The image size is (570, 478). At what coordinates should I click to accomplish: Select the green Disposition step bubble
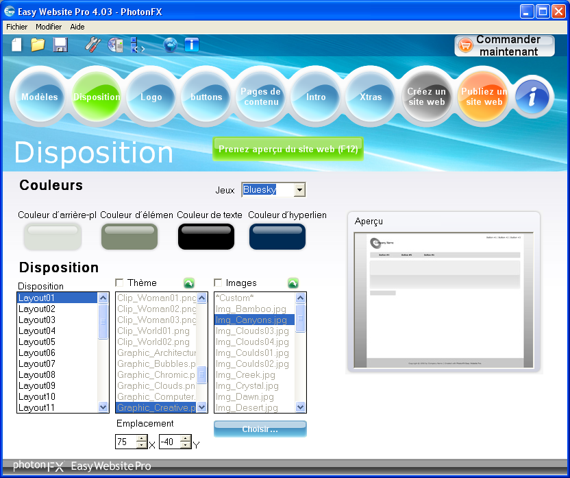tap(97, 97)
